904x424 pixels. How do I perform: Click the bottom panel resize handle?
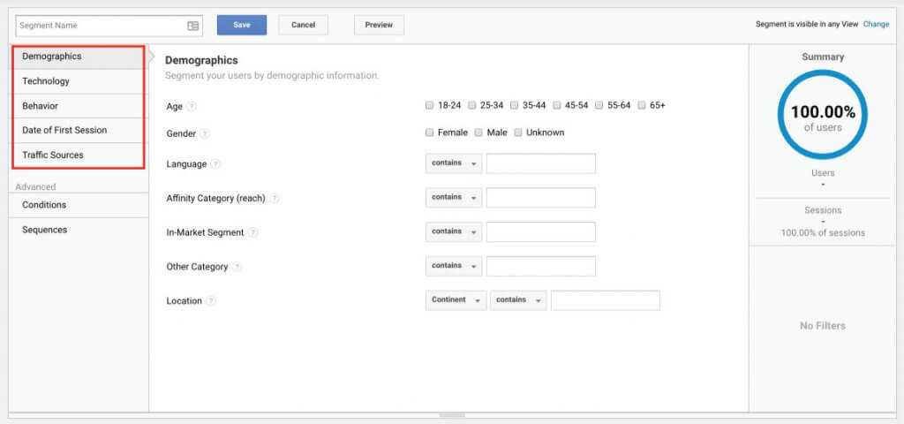click(452, 415)
